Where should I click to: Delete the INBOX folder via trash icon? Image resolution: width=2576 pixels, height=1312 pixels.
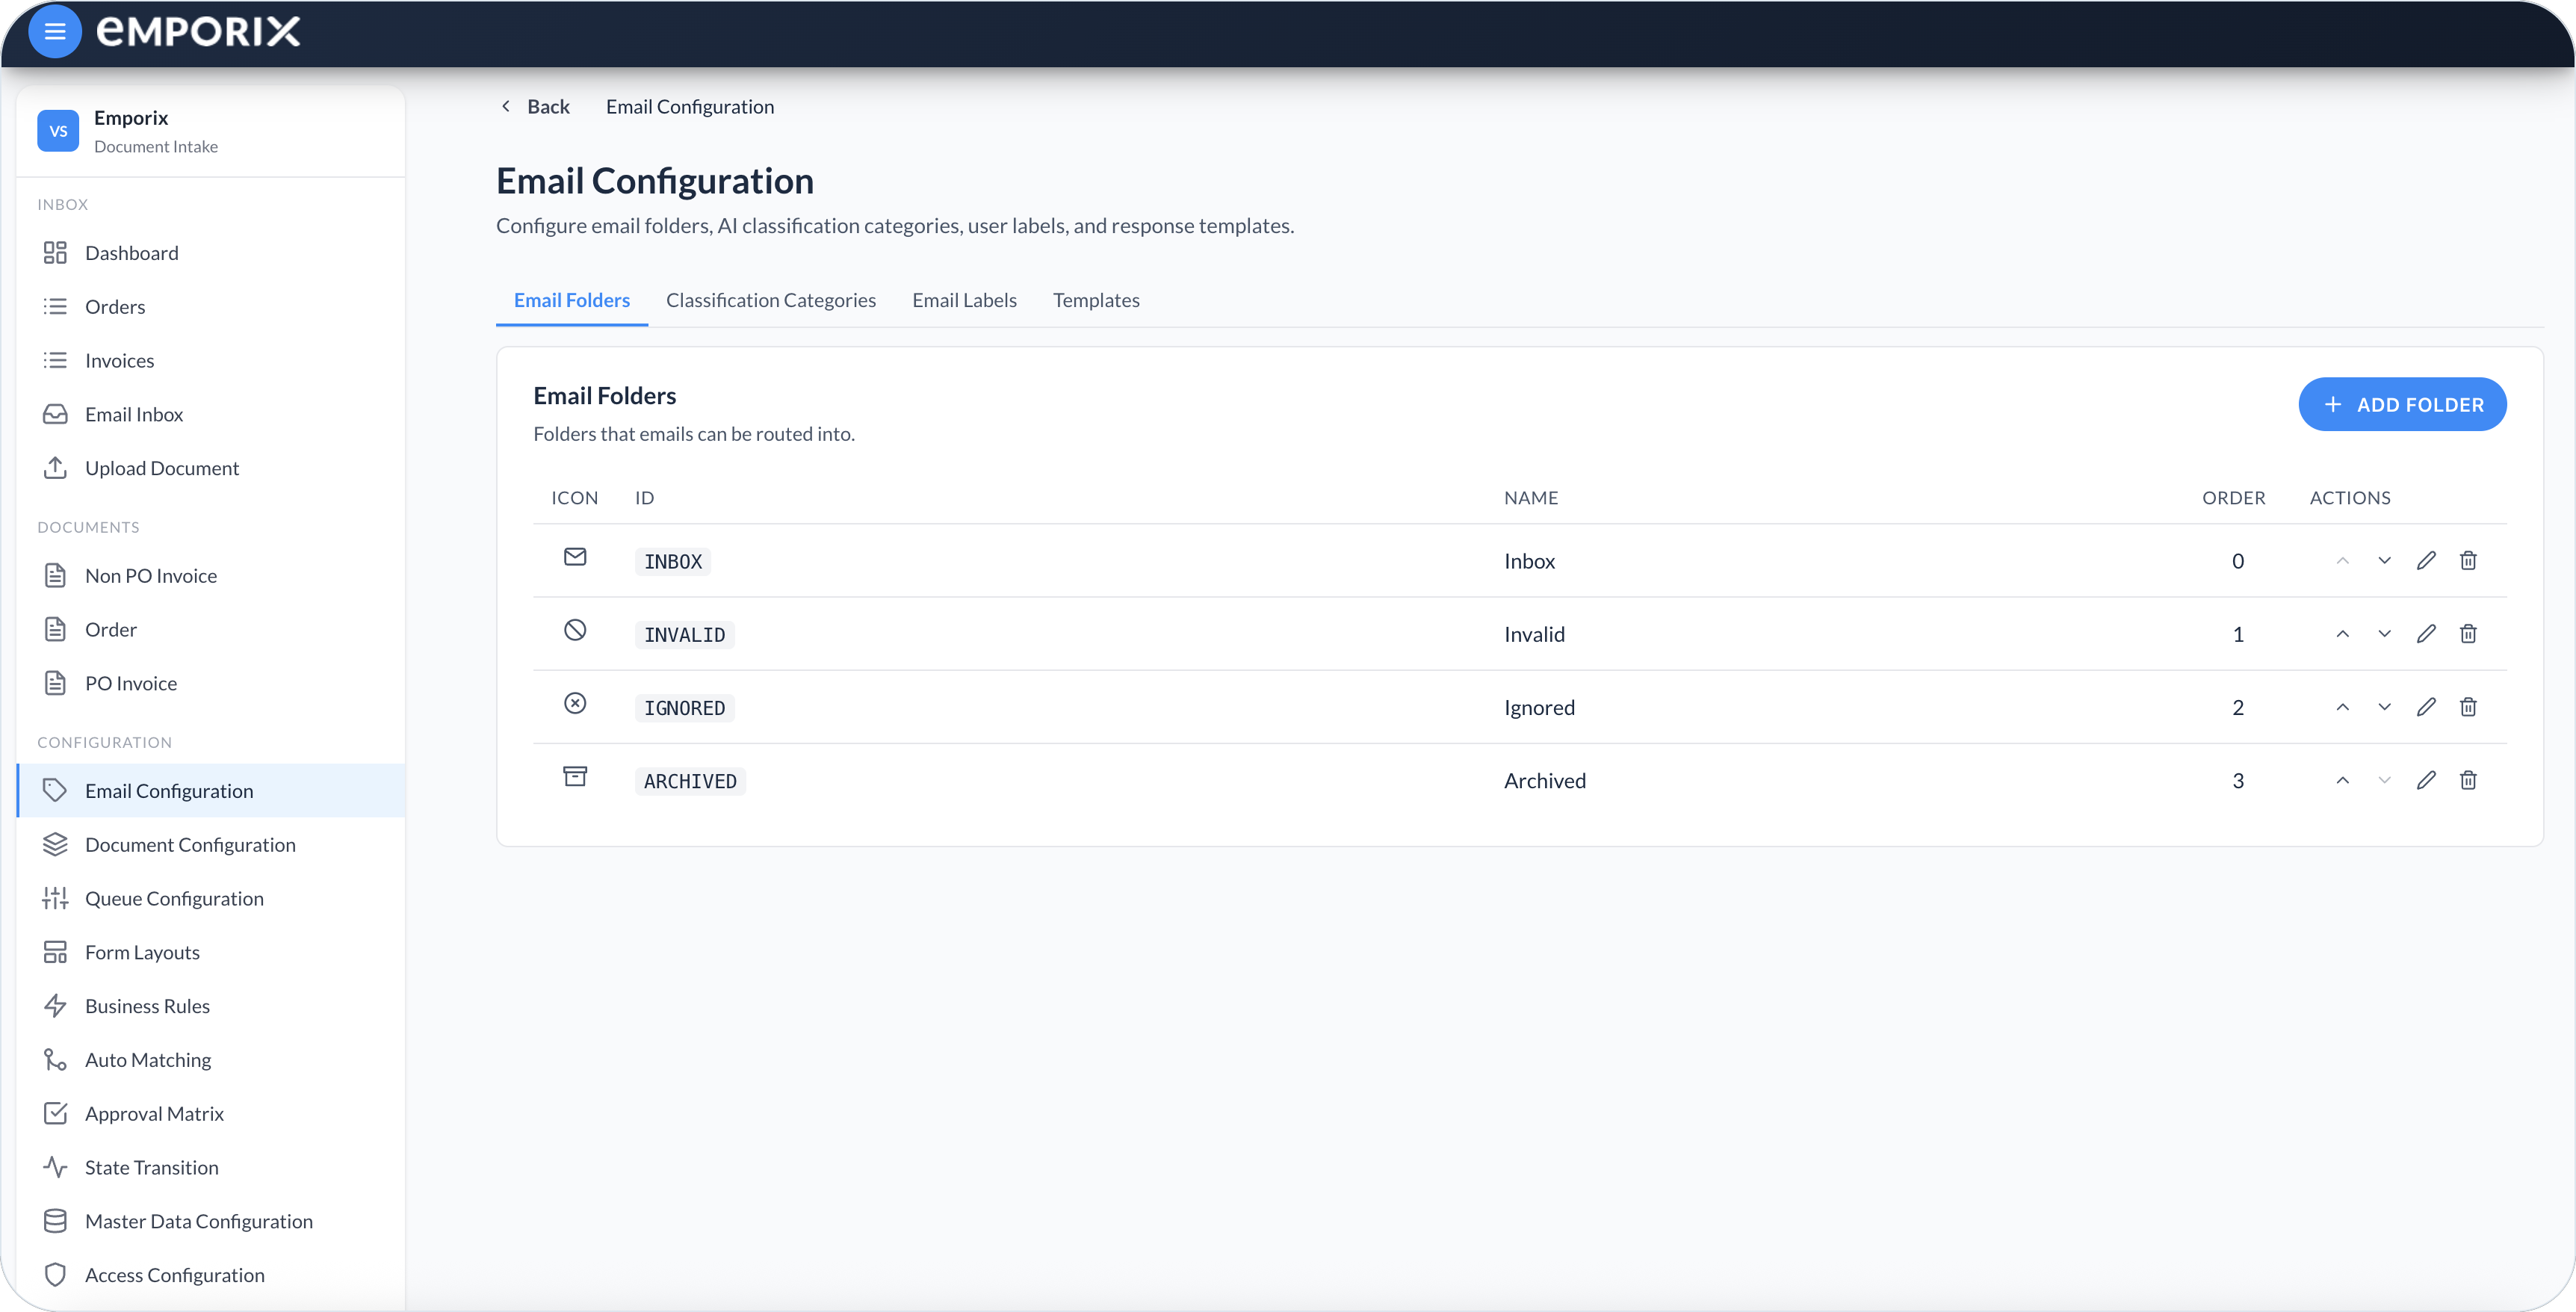click(2468, 560)
